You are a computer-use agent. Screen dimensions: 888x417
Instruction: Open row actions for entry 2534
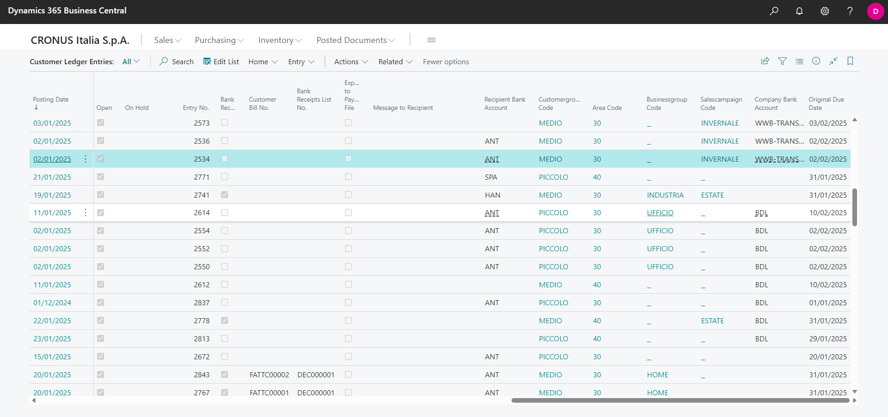(x=86, y=159)
